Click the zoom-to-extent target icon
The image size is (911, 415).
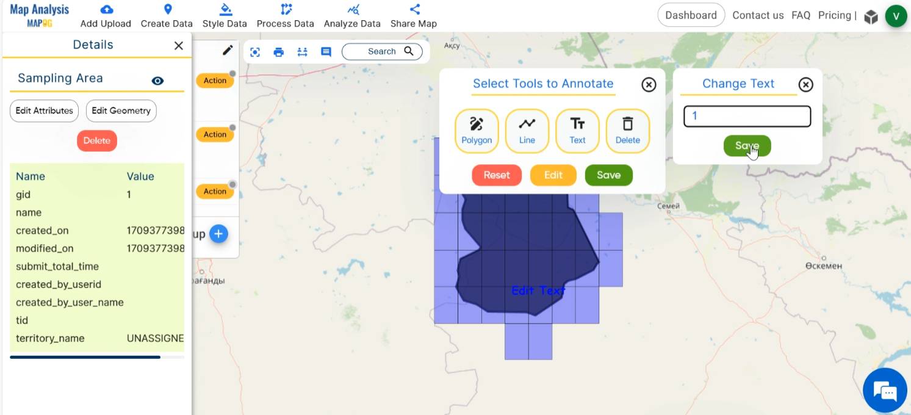click(255, 52)
